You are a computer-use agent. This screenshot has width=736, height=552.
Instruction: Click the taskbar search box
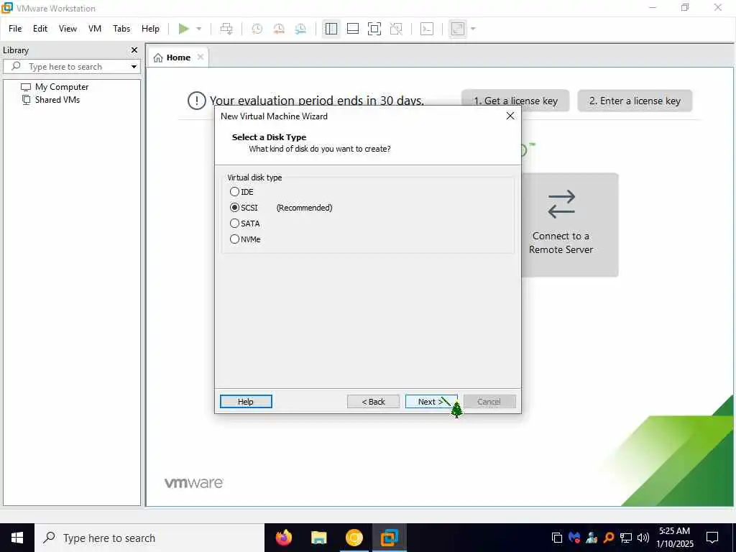coord(149,538)
